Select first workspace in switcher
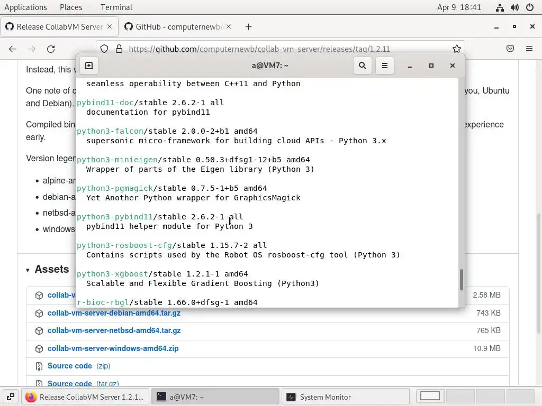Viewport: 542px width, 406px height. pos(430,396)
